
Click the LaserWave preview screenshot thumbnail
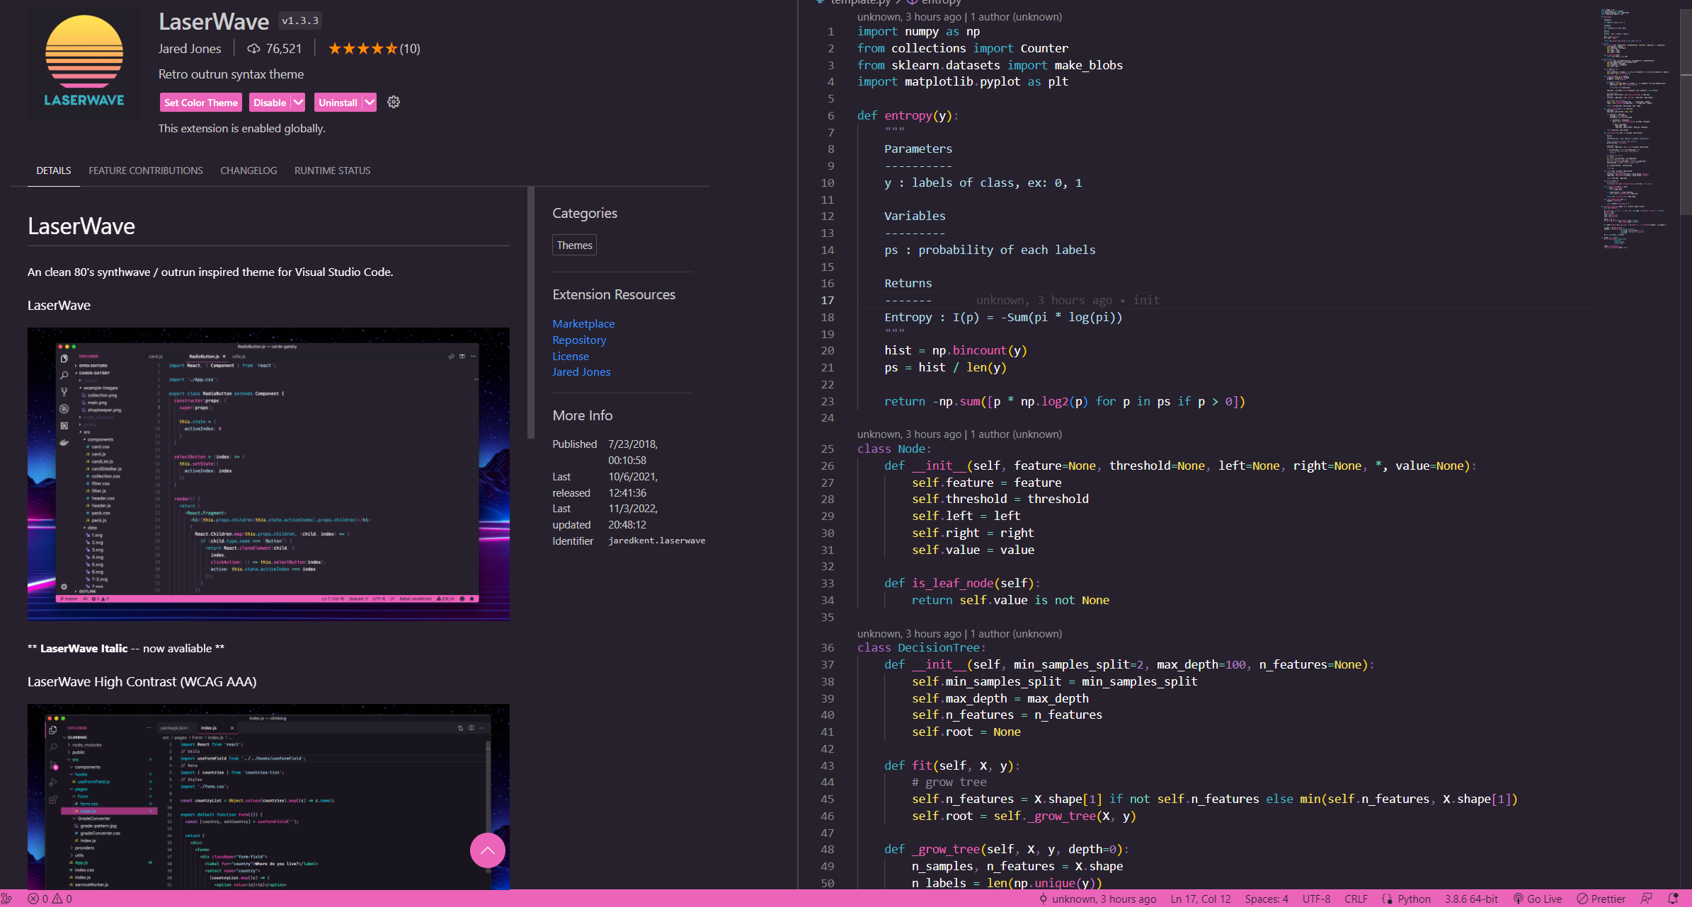pyautogui.click(x=268, y=473)
